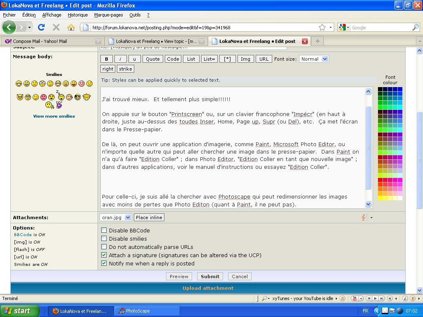Image resolution: width=423 pixels, height=317 pixels.
Task: Go back with the green Back arrow
Action: point(9,27)
